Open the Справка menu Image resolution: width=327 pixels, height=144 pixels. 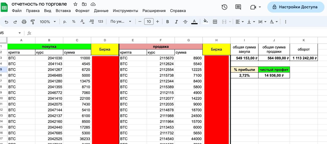[178, 11]
